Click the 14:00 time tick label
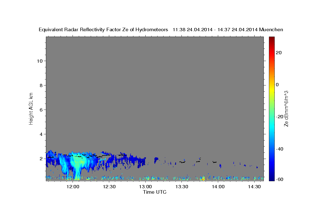The image size is (326, 217). pos(218,187)
